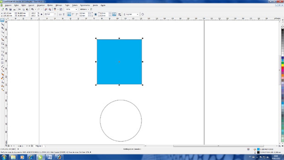Click the Windows Start button
This screenshot has width=284, height=160.
coord(4,157)
